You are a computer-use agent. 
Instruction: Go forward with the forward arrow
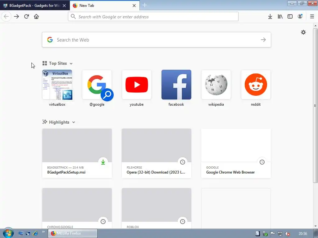tap(16, 16)
